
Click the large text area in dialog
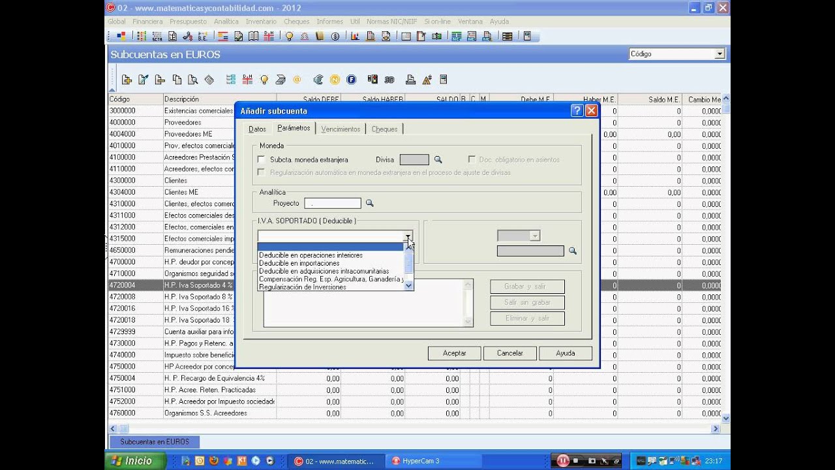368,302
